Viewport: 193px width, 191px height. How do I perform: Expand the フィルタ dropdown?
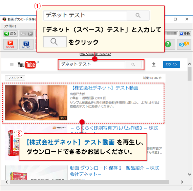pos(15,78)
